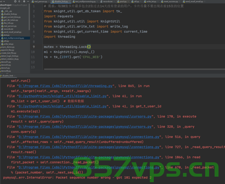This screenshot has width=225, height=184.
Task: Click the locate/select opened file icon
Action: coord(15,1)
